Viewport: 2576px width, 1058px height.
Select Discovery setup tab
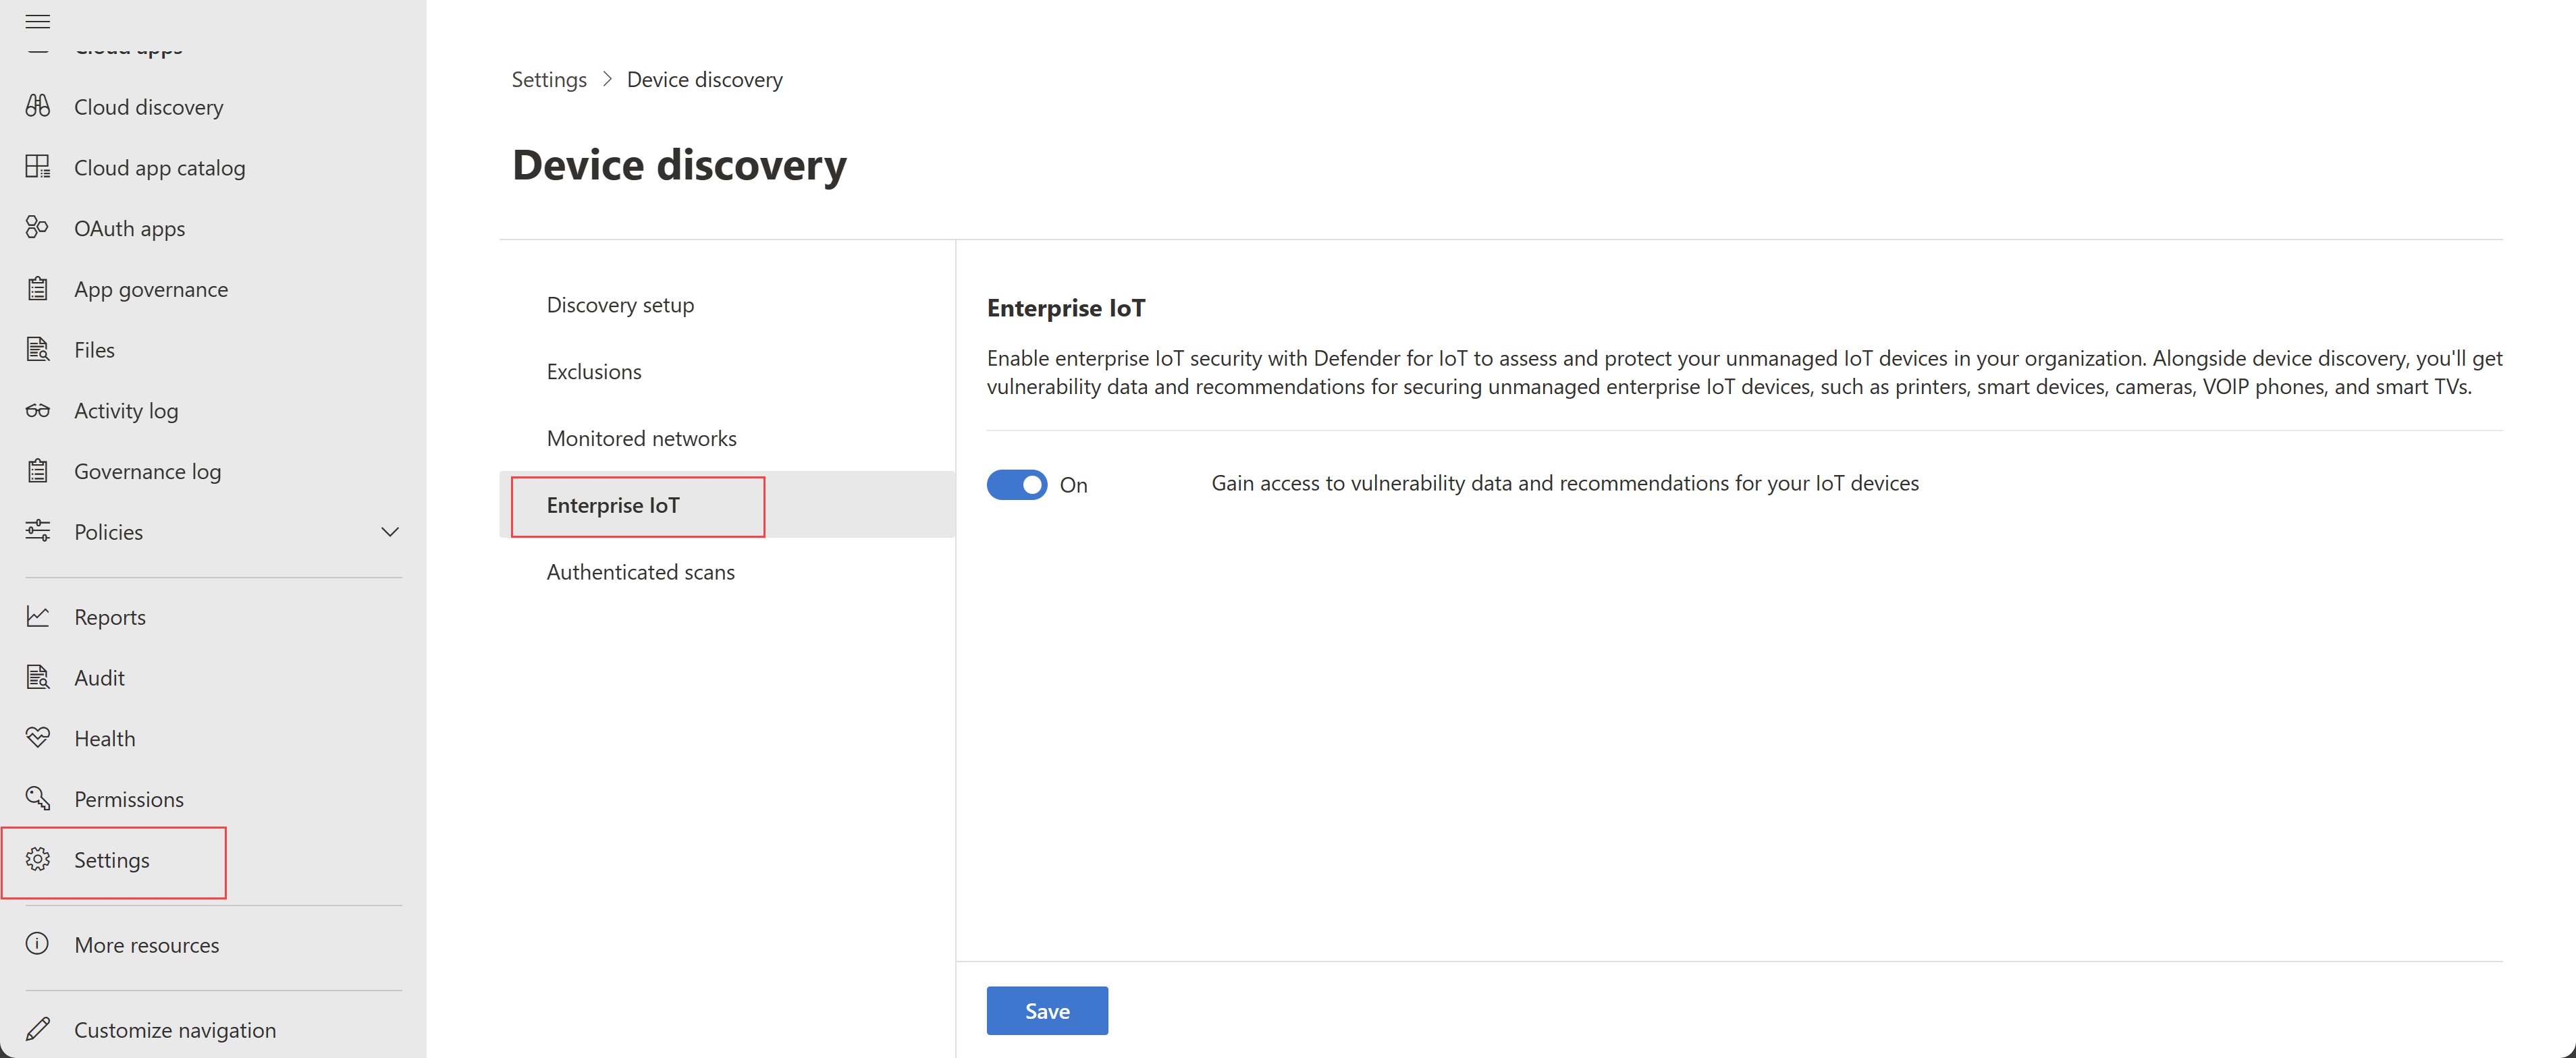(621, 302)
